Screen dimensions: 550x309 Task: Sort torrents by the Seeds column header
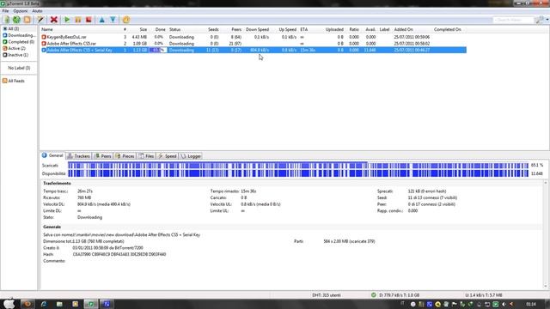[213, 30]
